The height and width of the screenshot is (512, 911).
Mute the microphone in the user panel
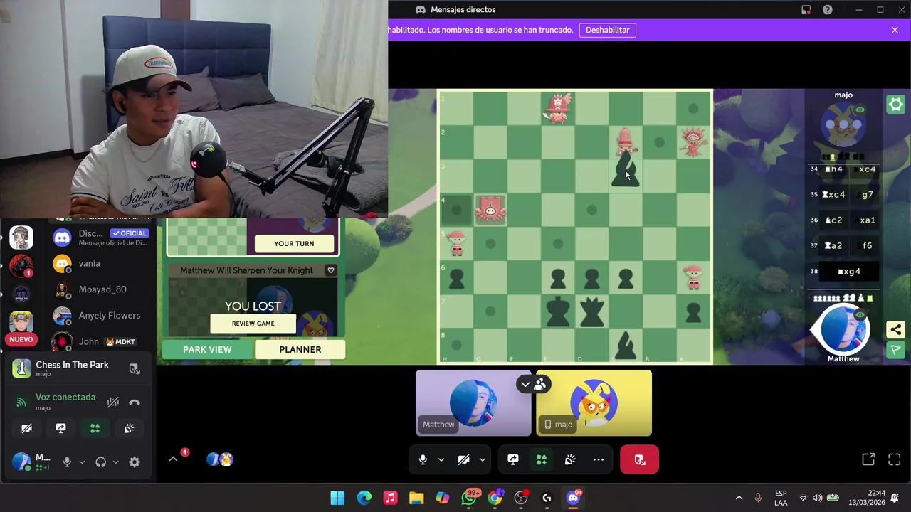click(x=67, y=462)
